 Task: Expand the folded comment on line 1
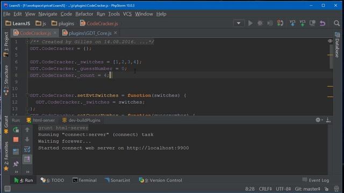click(x=27, y=42)
